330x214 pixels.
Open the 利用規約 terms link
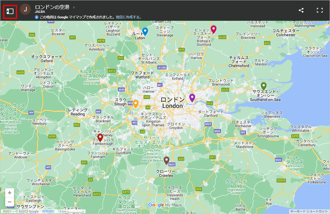tap(48, 211)
